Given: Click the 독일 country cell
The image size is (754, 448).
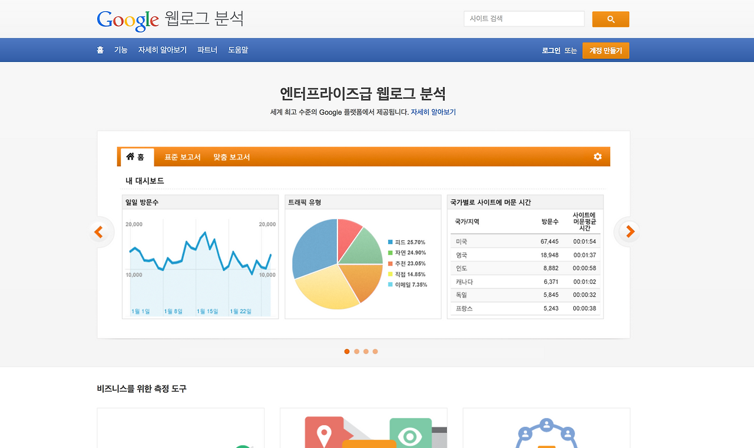Looking at the screenshot, I should (x=461, y=295).
